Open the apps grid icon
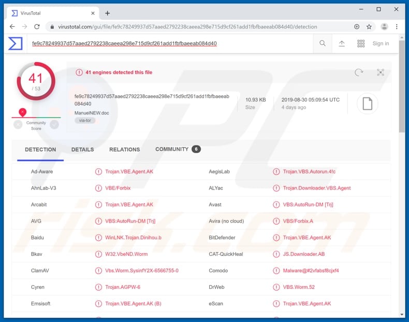 click(x=361, y=43)
